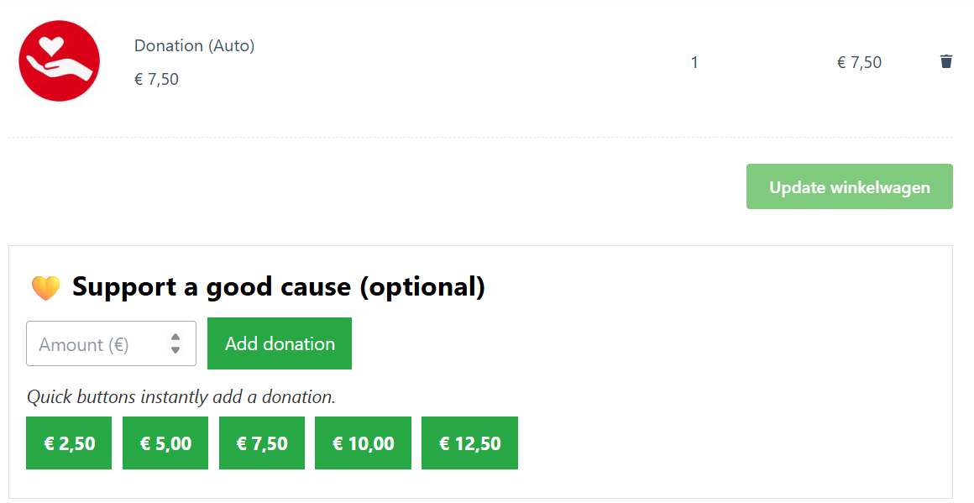Open the Donation (Auto) product link

pyautogui.click(x=194, y=45)
